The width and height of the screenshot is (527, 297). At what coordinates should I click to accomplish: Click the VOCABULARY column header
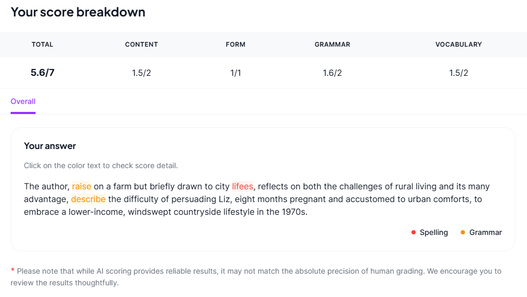tap(459, 45)
